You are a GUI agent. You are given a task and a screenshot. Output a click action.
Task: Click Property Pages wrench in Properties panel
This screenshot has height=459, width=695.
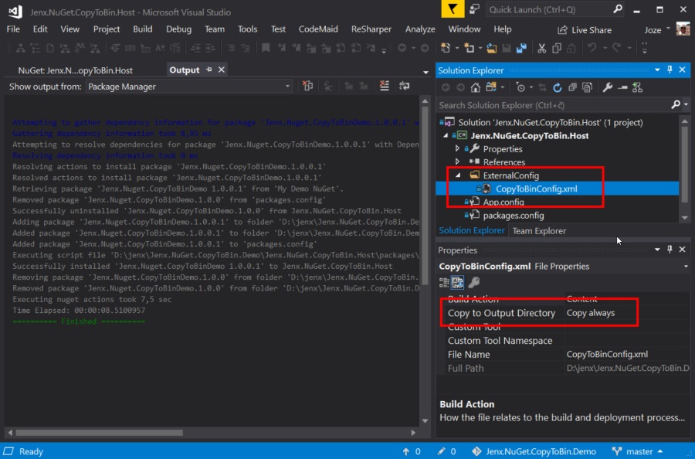point(474,283)
